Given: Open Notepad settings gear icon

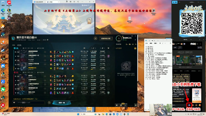Looking at the screenshot, I should pos(170,43).
